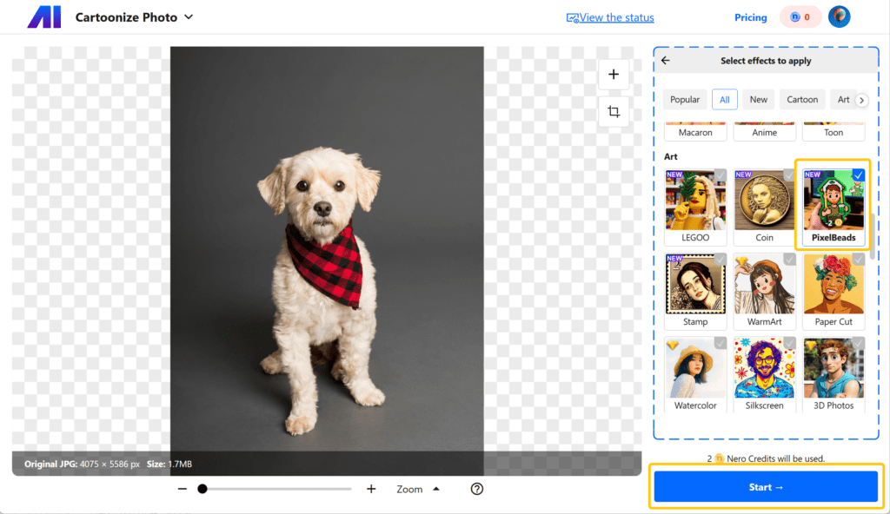Click the plus add-image icon
890x514 pixels.
tap(614, 75)
